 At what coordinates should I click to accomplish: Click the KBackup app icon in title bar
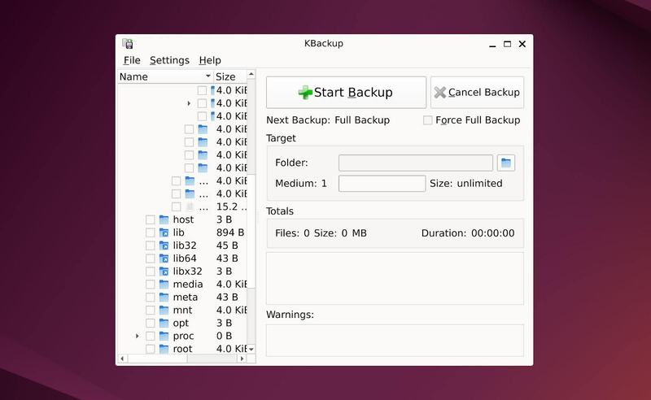(x=128, y=44)
